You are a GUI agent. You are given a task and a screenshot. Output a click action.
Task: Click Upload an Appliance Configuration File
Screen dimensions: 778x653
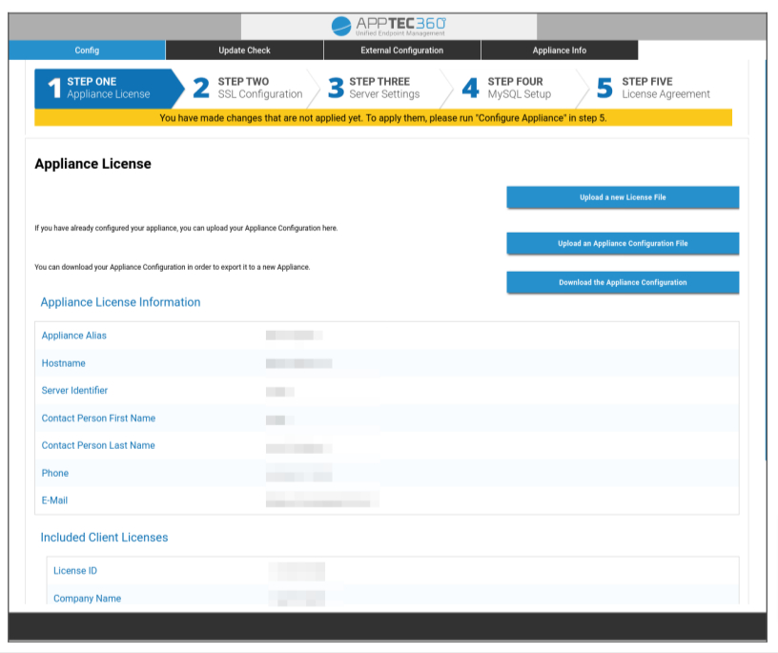click(x=623, y=244)
